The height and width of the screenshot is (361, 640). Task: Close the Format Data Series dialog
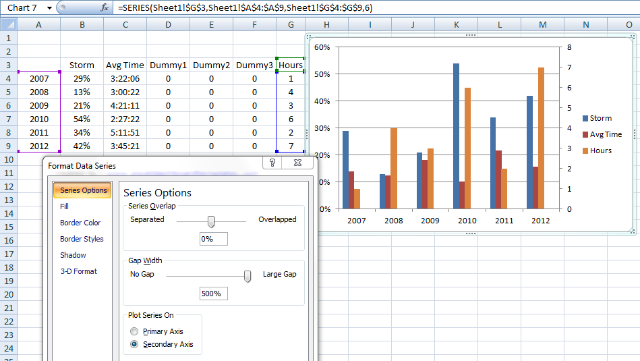click(x=297, y=163)
